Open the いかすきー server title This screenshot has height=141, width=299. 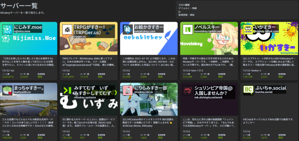click(265, 27)
